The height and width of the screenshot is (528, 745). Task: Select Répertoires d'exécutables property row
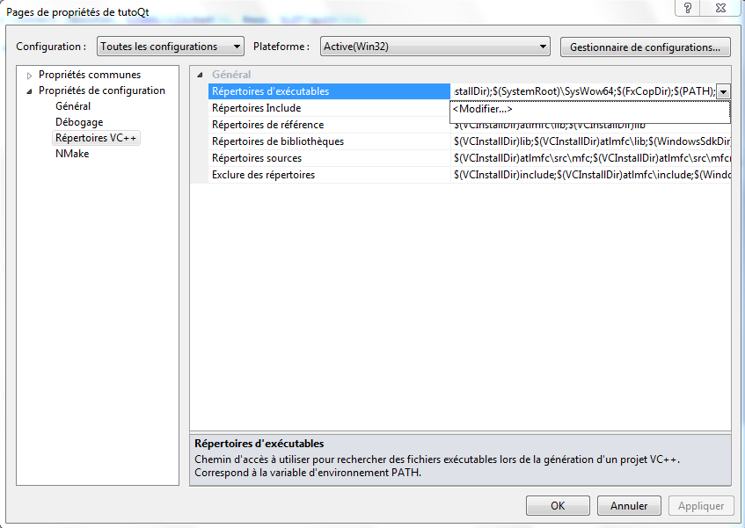(x=329, y=91)
